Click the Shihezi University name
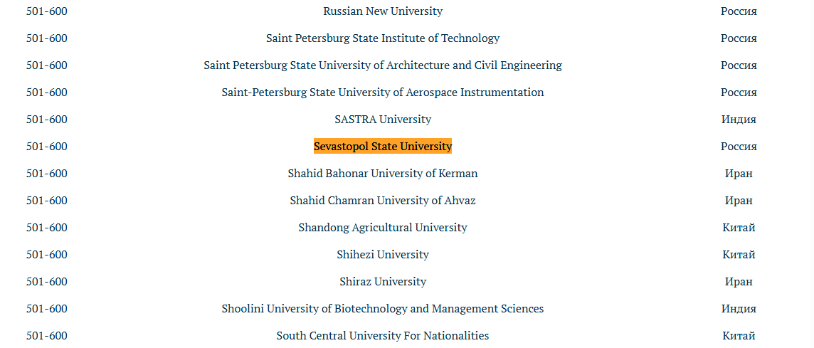 [383, 255]
